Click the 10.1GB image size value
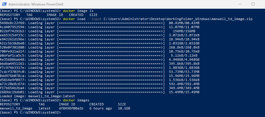265x117 pixels. coord(124,108)
